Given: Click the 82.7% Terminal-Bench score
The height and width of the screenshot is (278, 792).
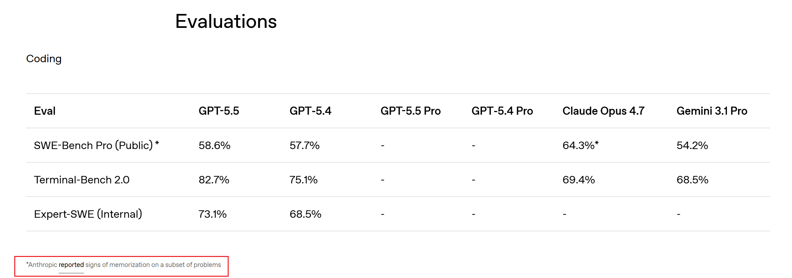Looking at the screenshot, I should point(214,180).
